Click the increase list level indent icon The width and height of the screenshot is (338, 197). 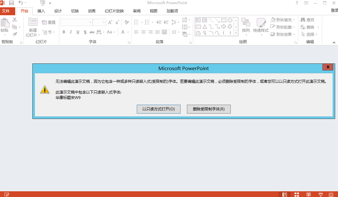[x=166, y=22]
